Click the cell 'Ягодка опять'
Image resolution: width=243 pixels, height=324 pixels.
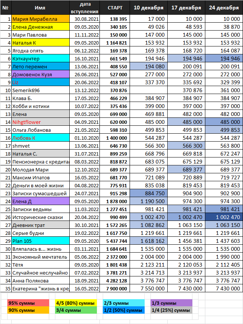click(40, 51)
